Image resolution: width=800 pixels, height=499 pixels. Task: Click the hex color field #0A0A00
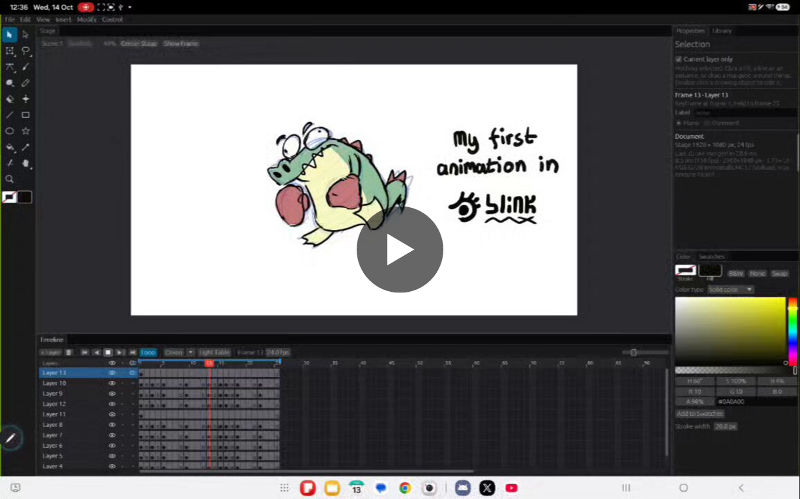click(757, 402)
